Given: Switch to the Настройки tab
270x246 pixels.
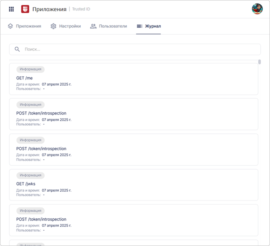Looking at the screenshot, I should tap(66, 26).
